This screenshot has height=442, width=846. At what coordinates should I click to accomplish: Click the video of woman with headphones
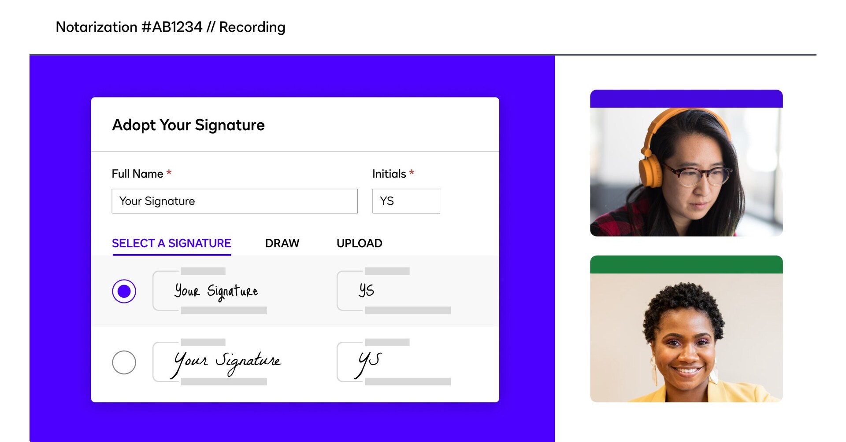point(686,172)
